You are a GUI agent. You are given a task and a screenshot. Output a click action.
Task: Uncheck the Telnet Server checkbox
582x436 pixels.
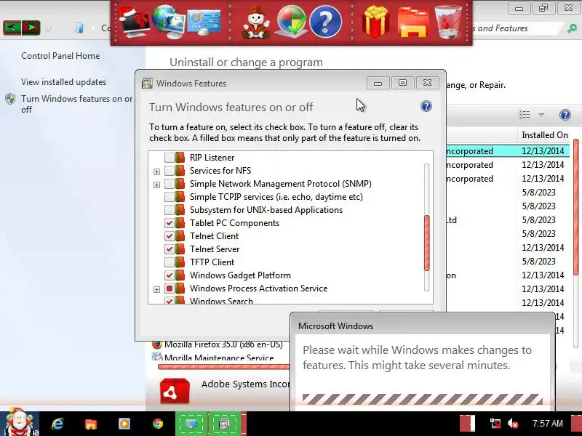(170, 249)
